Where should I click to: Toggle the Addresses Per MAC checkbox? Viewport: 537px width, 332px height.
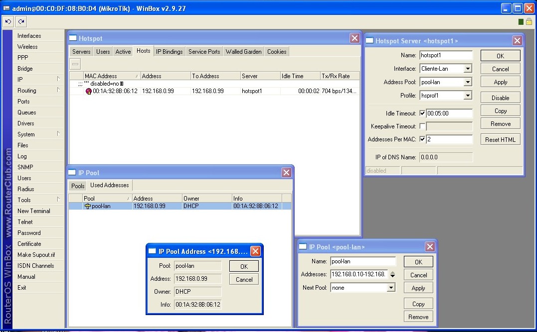422,139
